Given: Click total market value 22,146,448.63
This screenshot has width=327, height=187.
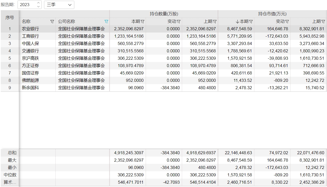Looking at the screenshot, I should tap(238, 153).
